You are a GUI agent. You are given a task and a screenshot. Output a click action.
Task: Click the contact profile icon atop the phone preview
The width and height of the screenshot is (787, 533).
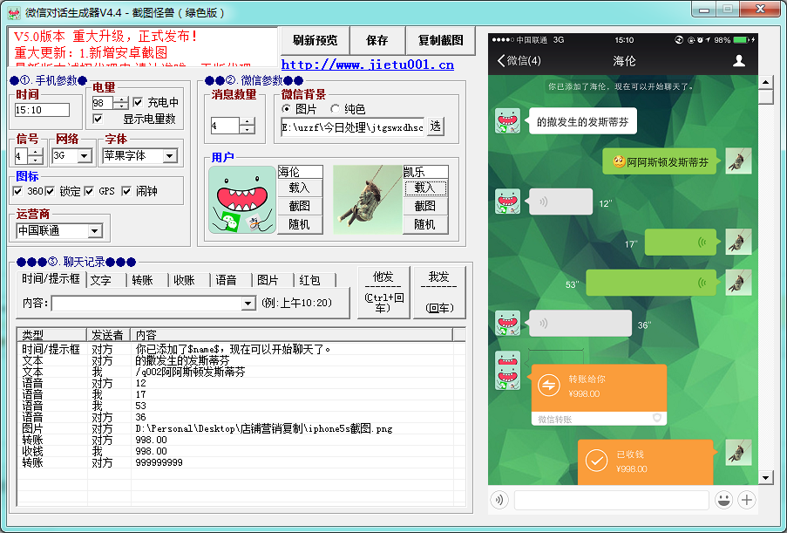(739, 59)
